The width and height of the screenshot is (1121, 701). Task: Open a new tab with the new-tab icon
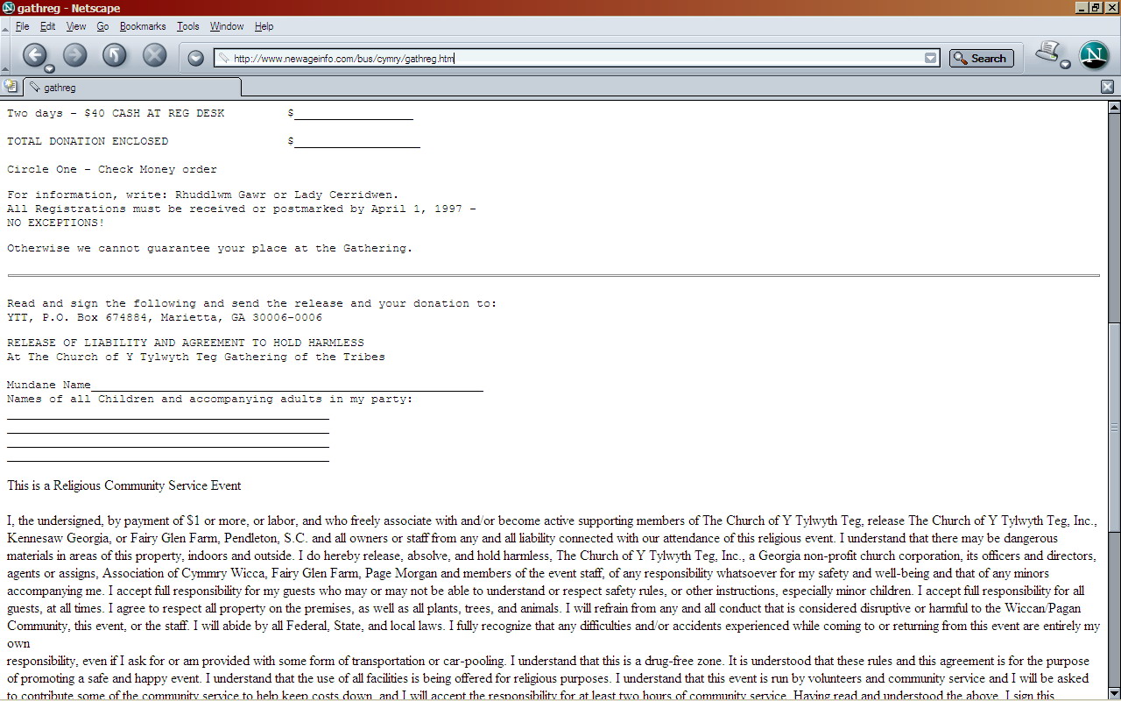coord(11,87)
